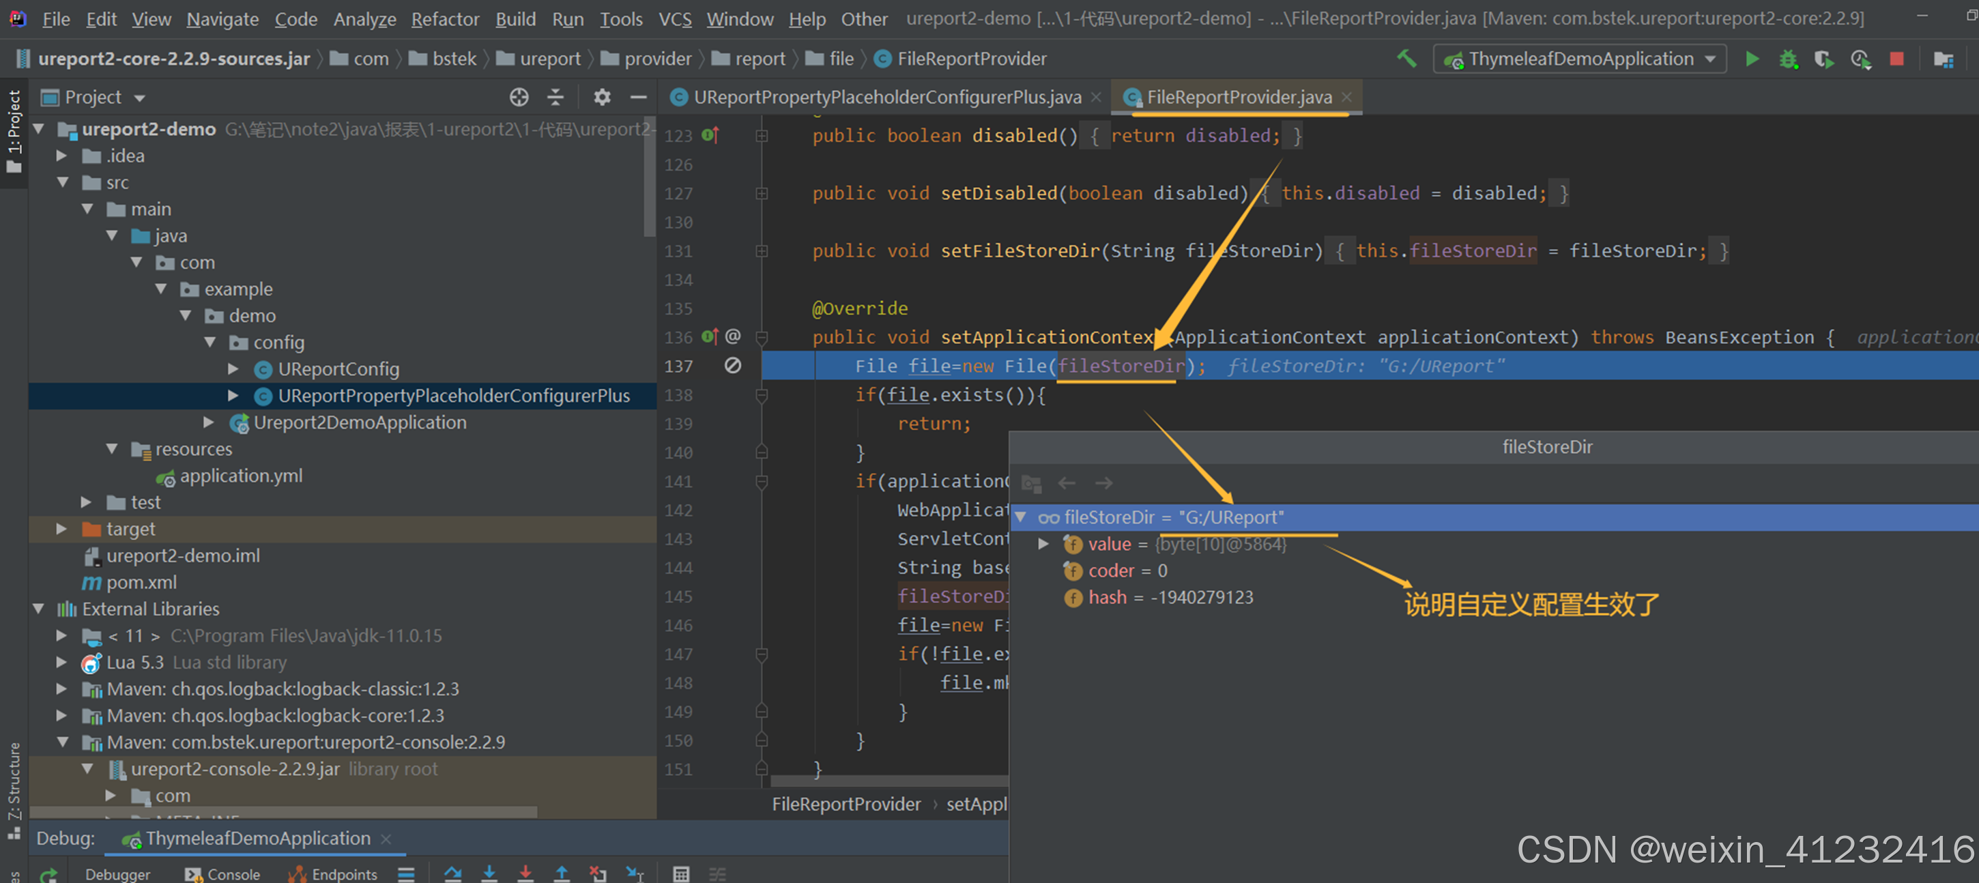1979x883 pixels.
Task: Click the green Debug bug icon
Action: (1789, 59)
